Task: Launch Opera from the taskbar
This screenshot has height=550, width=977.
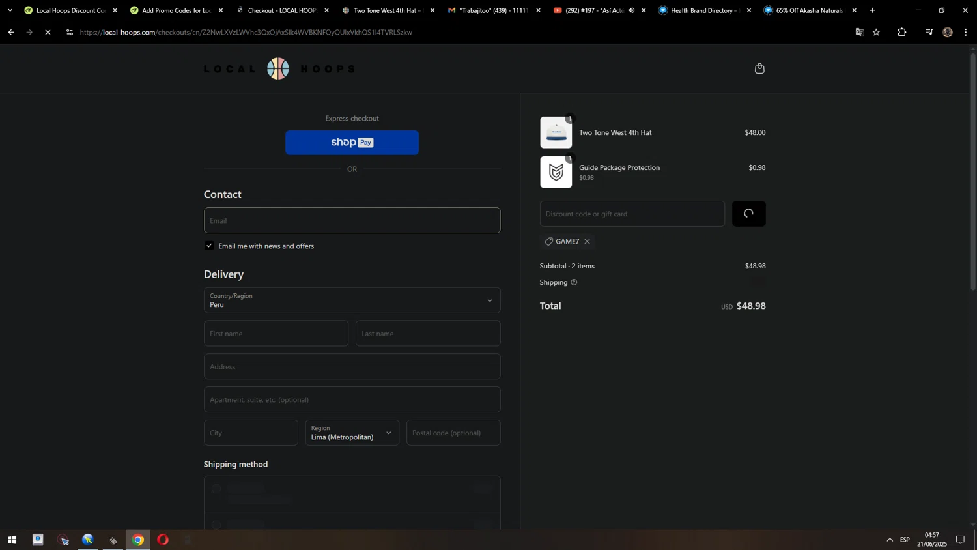Action: tap(163, 540)
